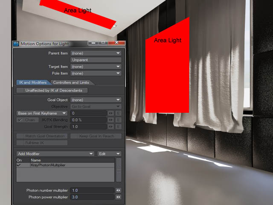Open the Goal Object dropdown
Viewport: 273px width, 205px height.
point(96,100)
